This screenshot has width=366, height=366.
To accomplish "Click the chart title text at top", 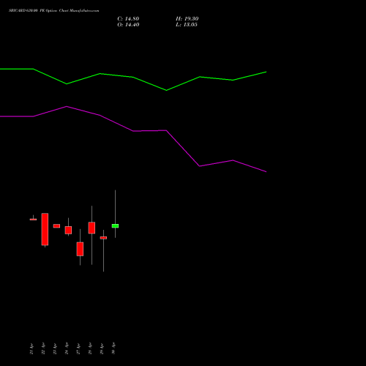I will click(x=54, y=10).
